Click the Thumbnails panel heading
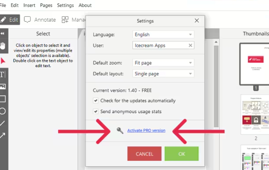Image resolution: width=269 pixels, height=170 pixels. coord(256,34)
